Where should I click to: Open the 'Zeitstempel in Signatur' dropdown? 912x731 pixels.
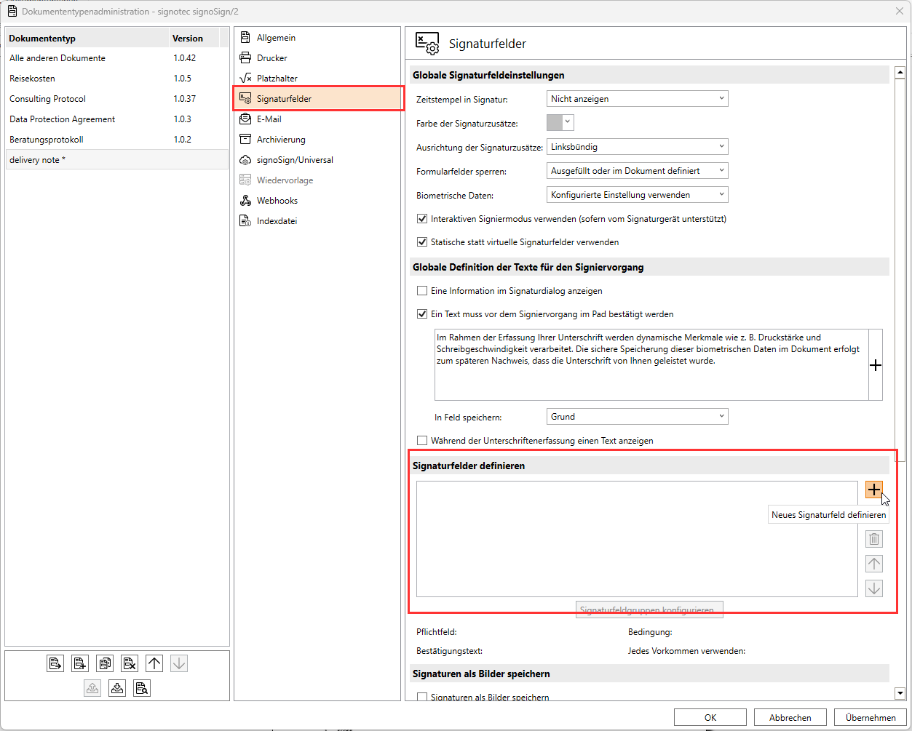637,99
